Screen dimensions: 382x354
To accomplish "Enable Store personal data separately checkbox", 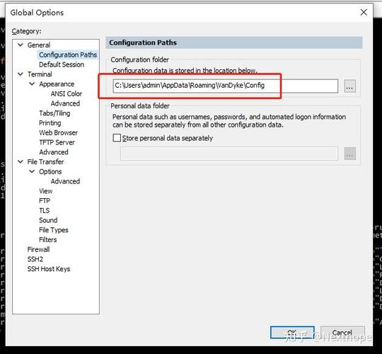I will 117,138.
